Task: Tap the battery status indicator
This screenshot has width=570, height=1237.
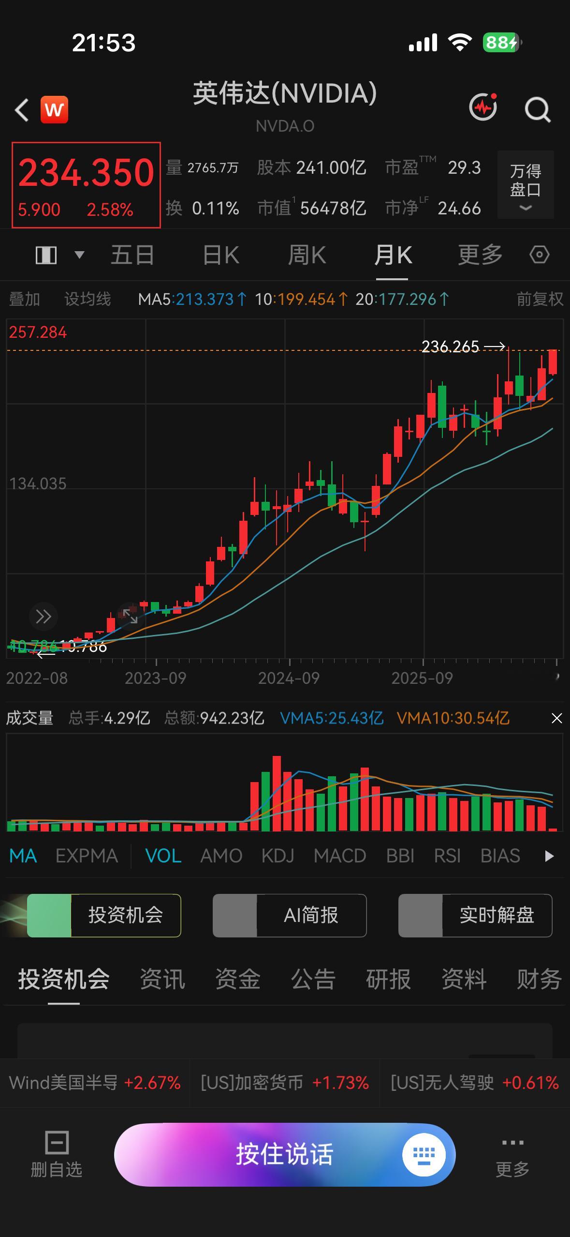Action: click(x=503, y=43)
